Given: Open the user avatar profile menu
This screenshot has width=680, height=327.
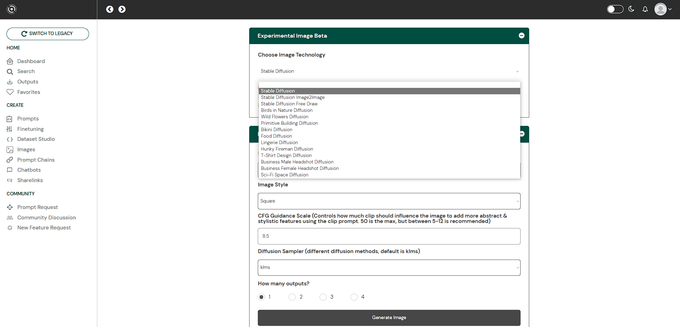Looking at the screenshot, I should pyautogui.click(x=662, y=9).
